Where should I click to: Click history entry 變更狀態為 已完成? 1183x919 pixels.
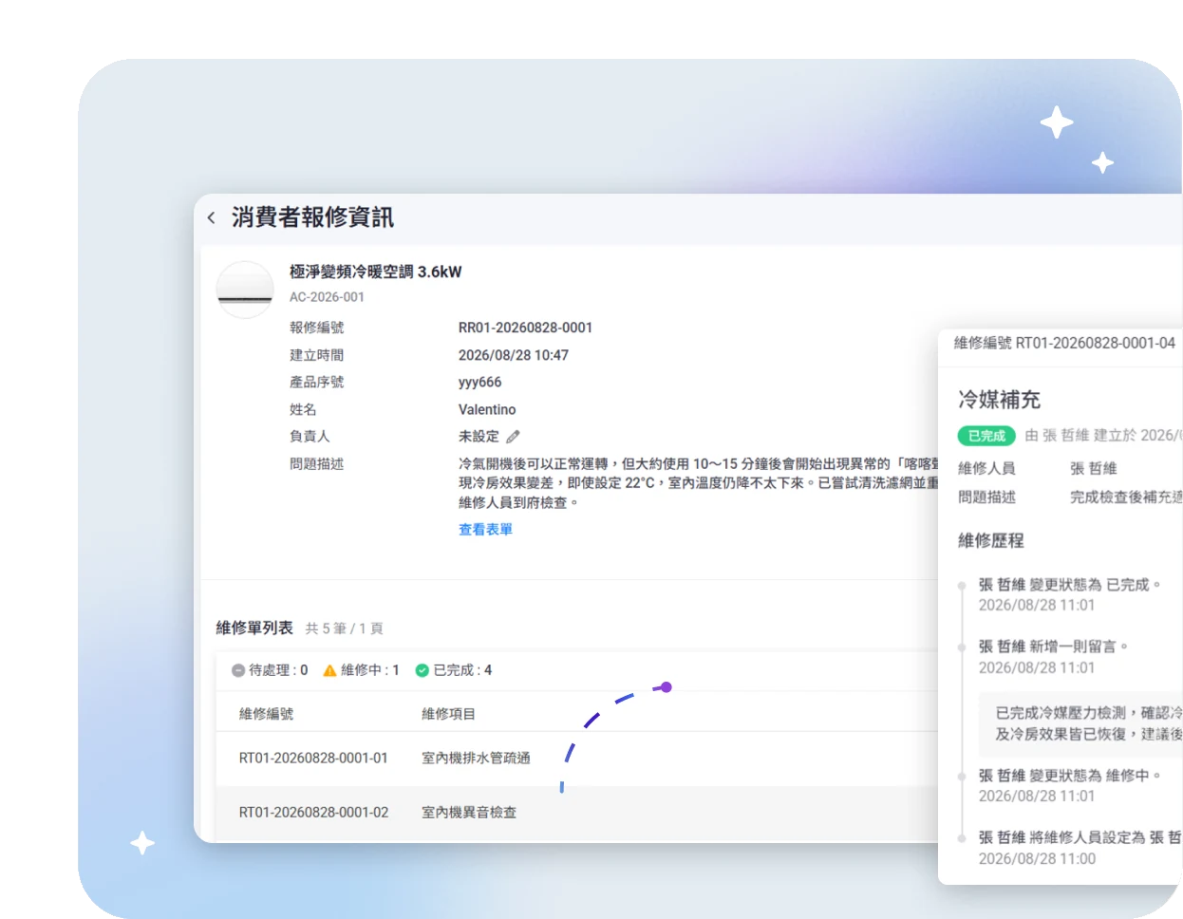[x=1070, y=585]
